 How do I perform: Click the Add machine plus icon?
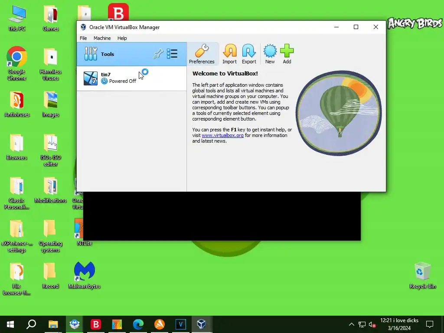287,54
